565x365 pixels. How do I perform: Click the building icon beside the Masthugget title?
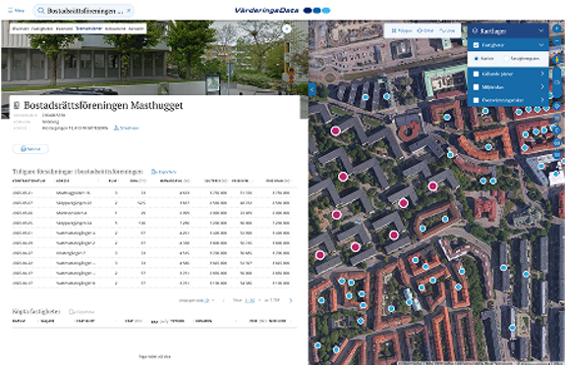click(x=17, y=105)
